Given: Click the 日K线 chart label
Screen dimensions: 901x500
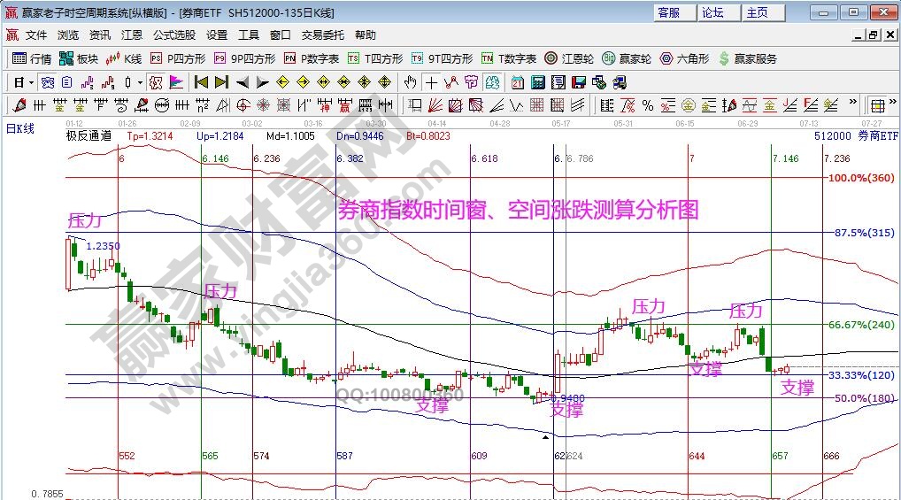Looking at the screenshot, I should click(20, 128).
